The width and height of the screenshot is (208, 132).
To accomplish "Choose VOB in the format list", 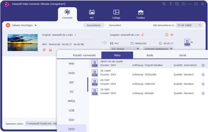I will coord(71,111).
